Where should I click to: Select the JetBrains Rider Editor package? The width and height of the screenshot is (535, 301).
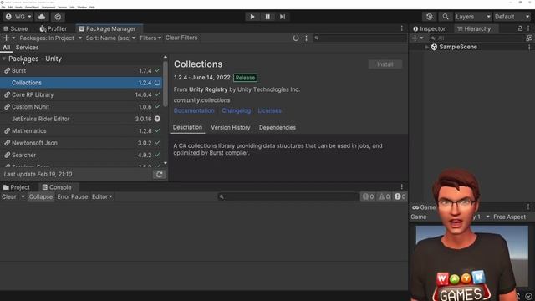pos(81,119)
